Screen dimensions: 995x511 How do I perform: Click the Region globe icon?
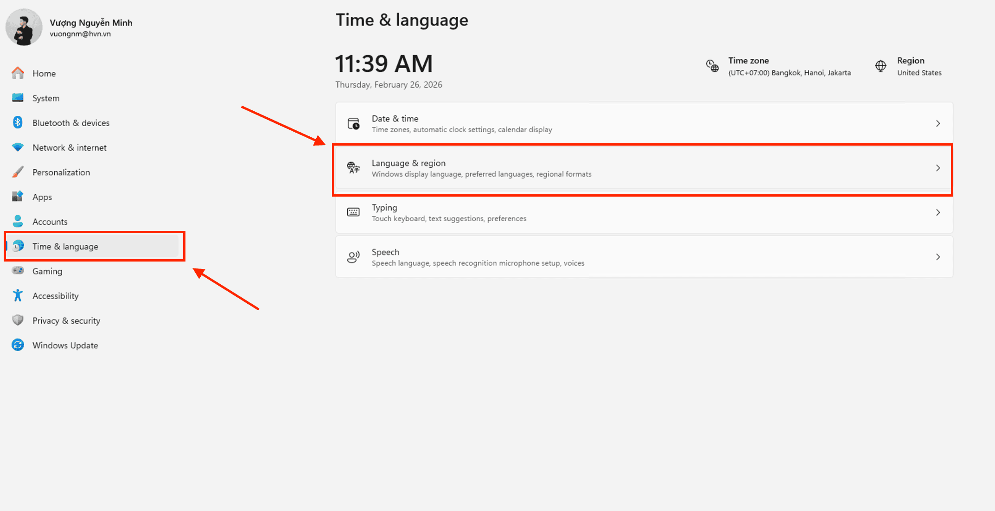[880, 66]
